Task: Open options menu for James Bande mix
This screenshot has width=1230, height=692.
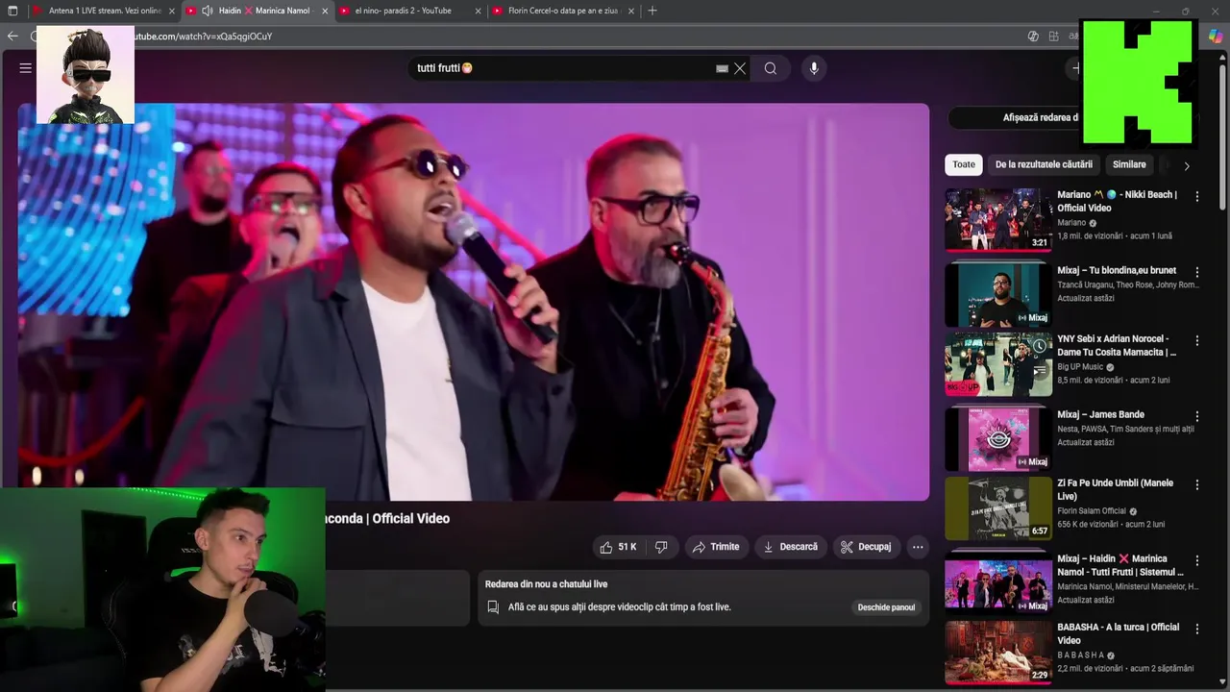Action: pyautogui.click(x=1197, y=416)
